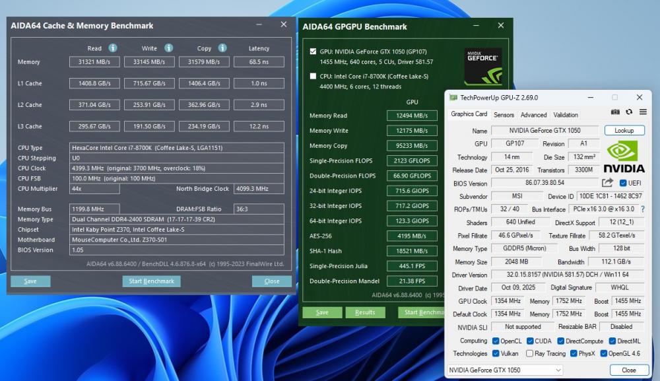
Task: Click the Write info icon in Cache & Memory Benchmark
Action: coord(169,48)
